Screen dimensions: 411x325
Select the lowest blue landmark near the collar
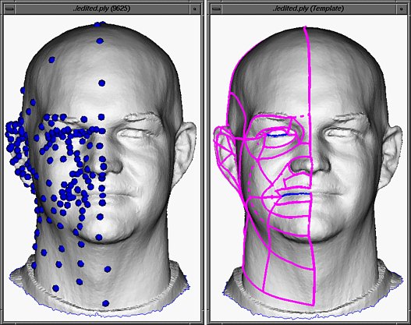click(105, 303)
